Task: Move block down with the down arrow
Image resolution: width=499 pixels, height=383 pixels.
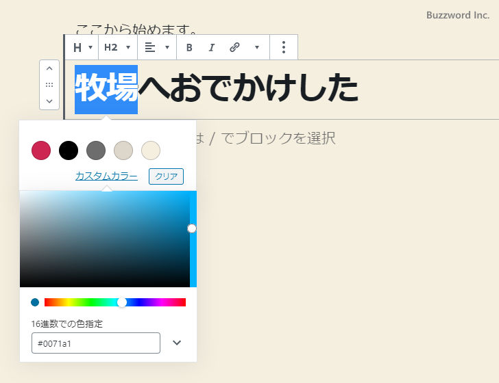Action: [49, 101]
